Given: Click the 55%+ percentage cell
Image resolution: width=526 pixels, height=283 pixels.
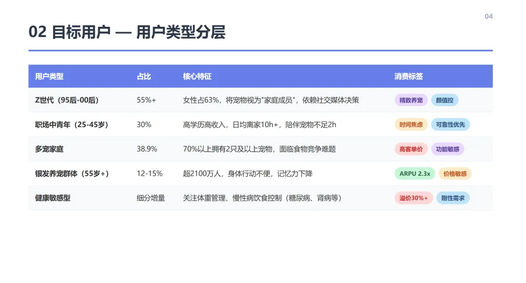Looking at the screenshot, I should [x=146, y=100].
